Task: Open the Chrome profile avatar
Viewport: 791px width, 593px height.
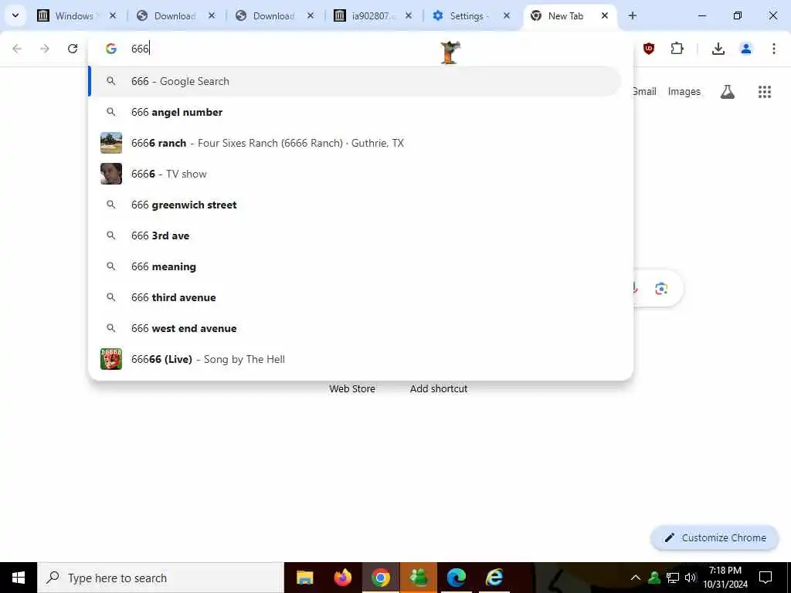Action: click(746, 49)
